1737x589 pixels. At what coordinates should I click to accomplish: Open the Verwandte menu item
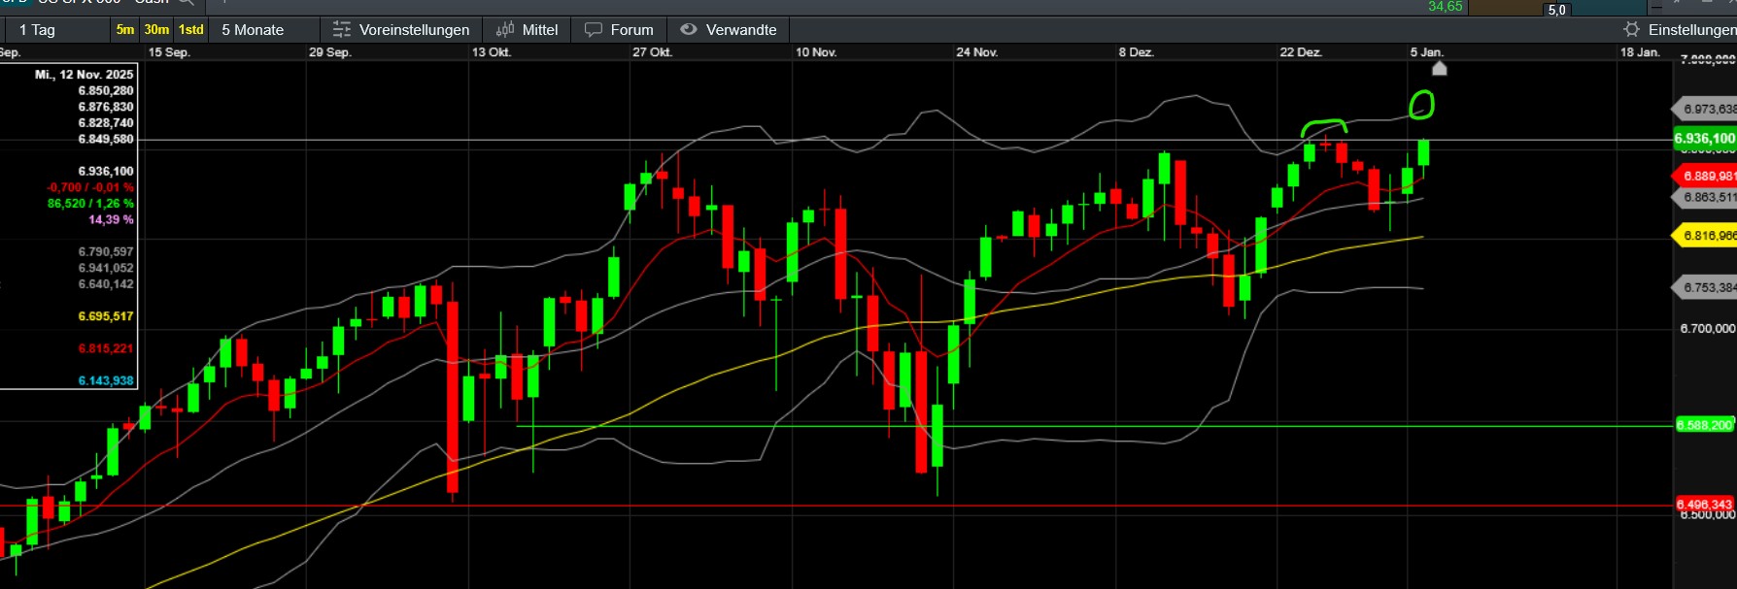click(741, 30)
